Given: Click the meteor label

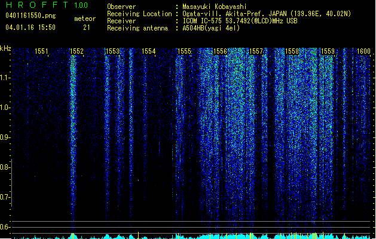Looking at the screenshot, I should (85, 19).
